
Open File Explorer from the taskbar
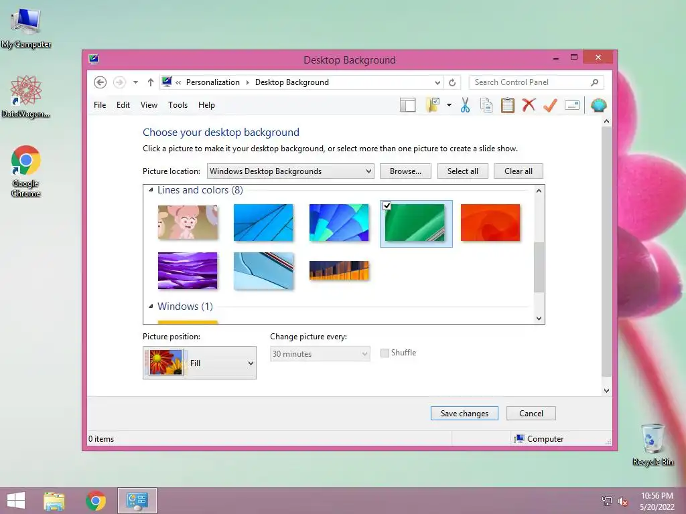[x=54, y=501]
